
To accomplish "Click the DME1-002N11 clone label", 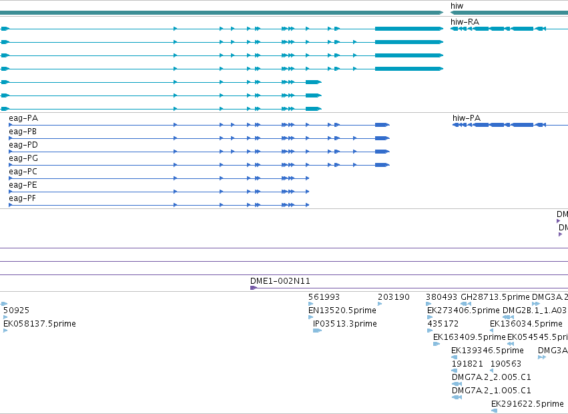I will coord(280,281).
